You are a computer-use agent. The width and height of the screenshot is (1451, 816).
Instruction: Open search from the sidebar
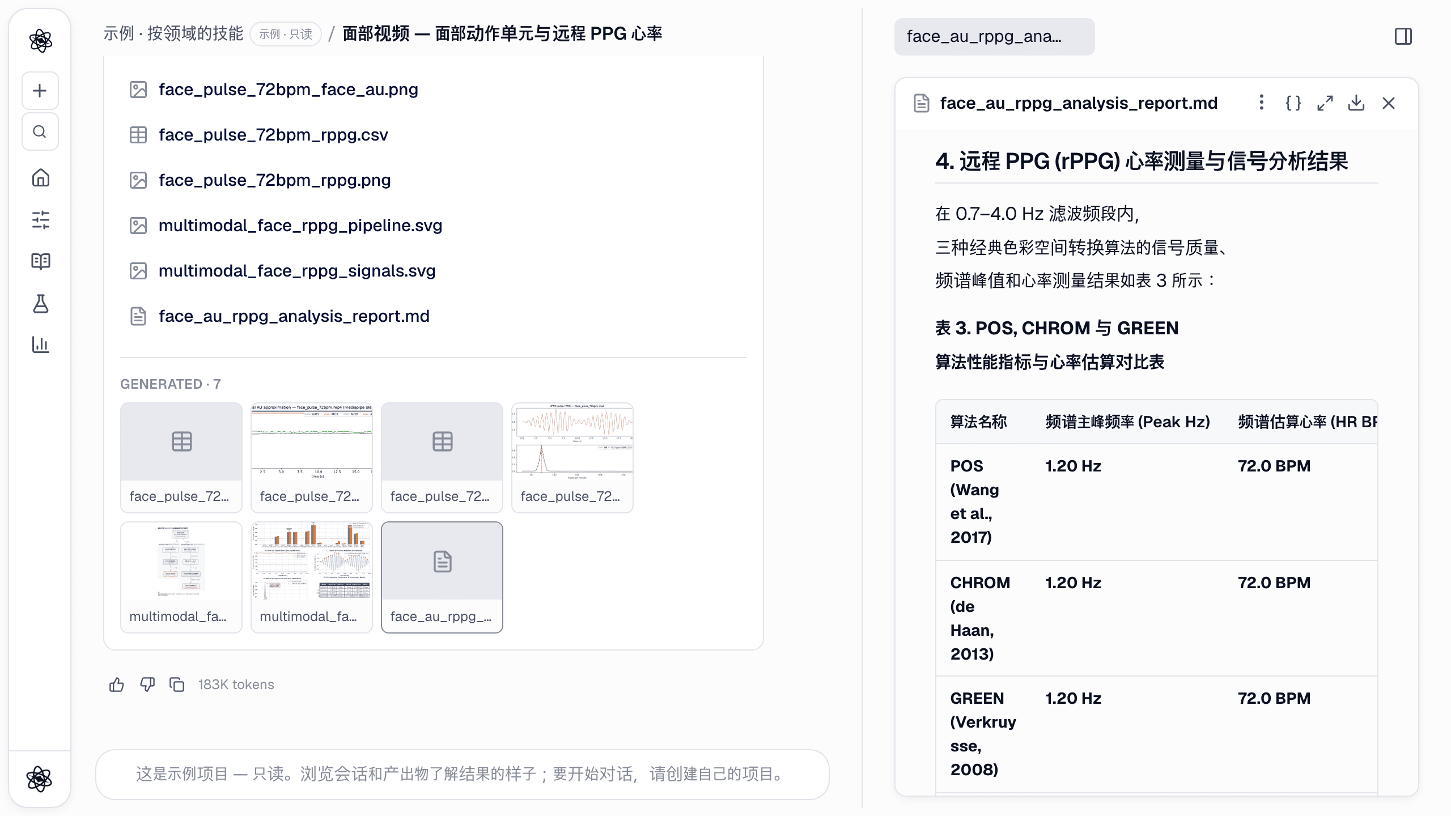tap(40, 131)
